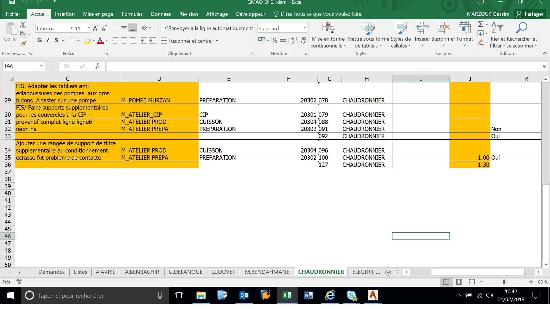The width and height of the screenshot is (550, 309).
Task: Click the AutoSum sigma icon
Action: [481, 25]
